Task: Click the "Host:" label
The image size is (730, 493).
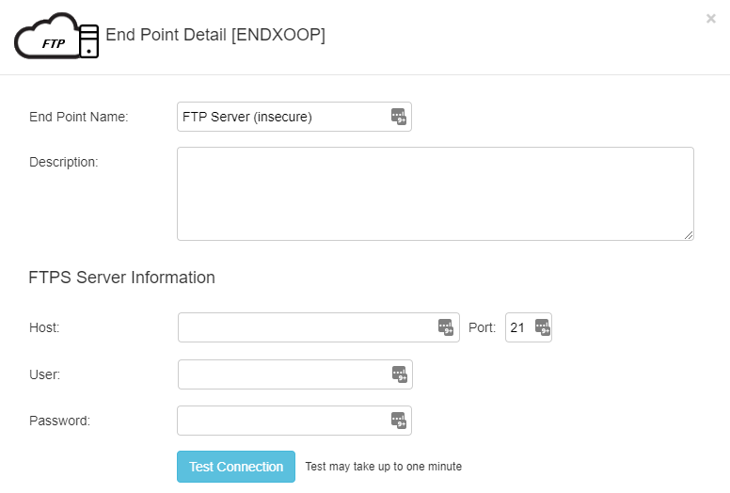Action: (x=44, y=327)
